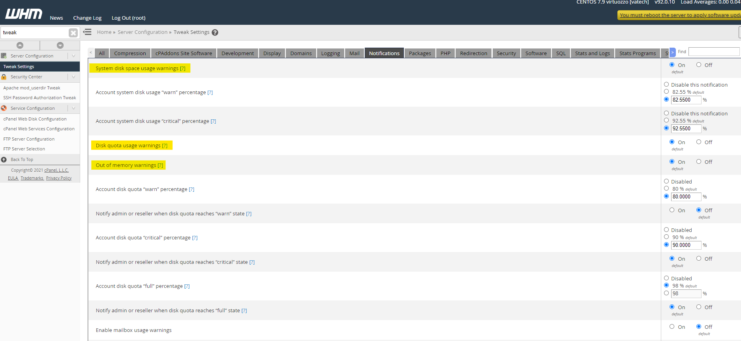Open the News link
This screenshot has width=741, height=341.
[x=56, y=18]
